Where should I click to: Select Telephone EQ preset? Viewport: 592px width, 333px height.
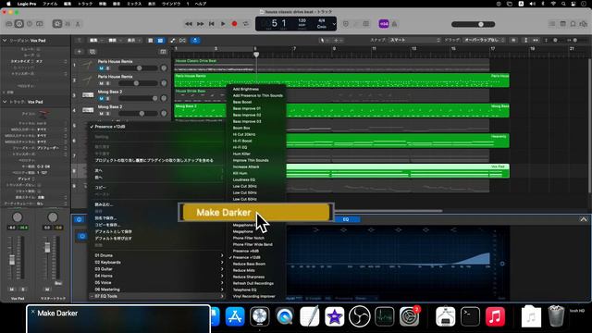(244, 290)
